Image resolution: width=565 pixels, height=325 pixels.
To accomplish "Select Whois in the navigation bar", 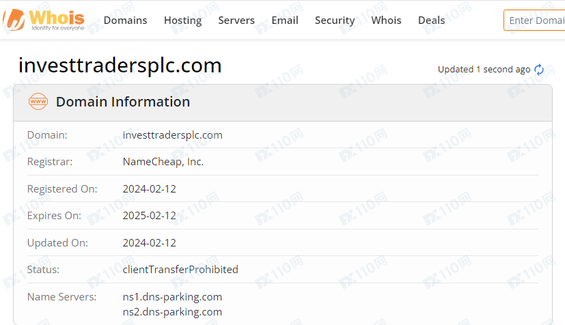I will 386,20.
